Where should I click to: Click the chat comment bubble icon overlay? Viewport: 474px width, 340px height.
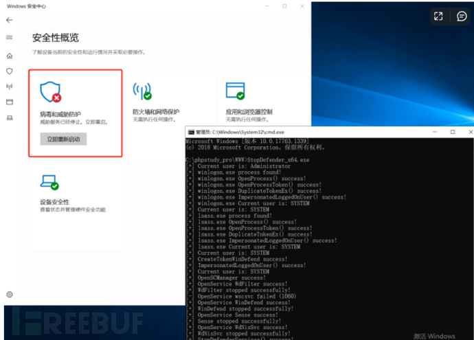coord(462,16)
